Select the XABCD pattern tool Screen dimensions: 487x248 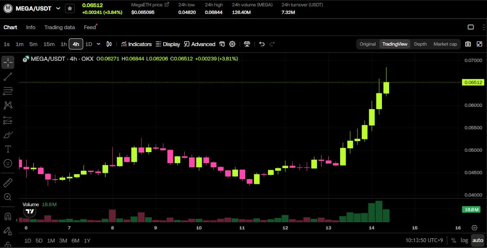point(8,105)
